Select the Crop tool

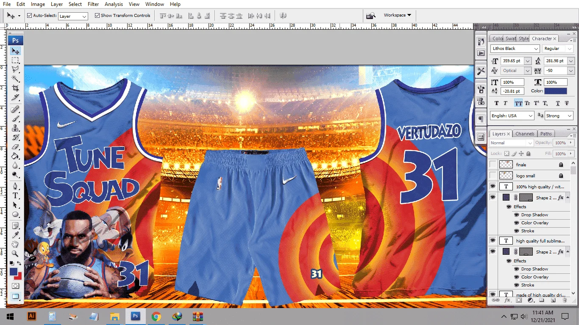click(x=15, y=88)
